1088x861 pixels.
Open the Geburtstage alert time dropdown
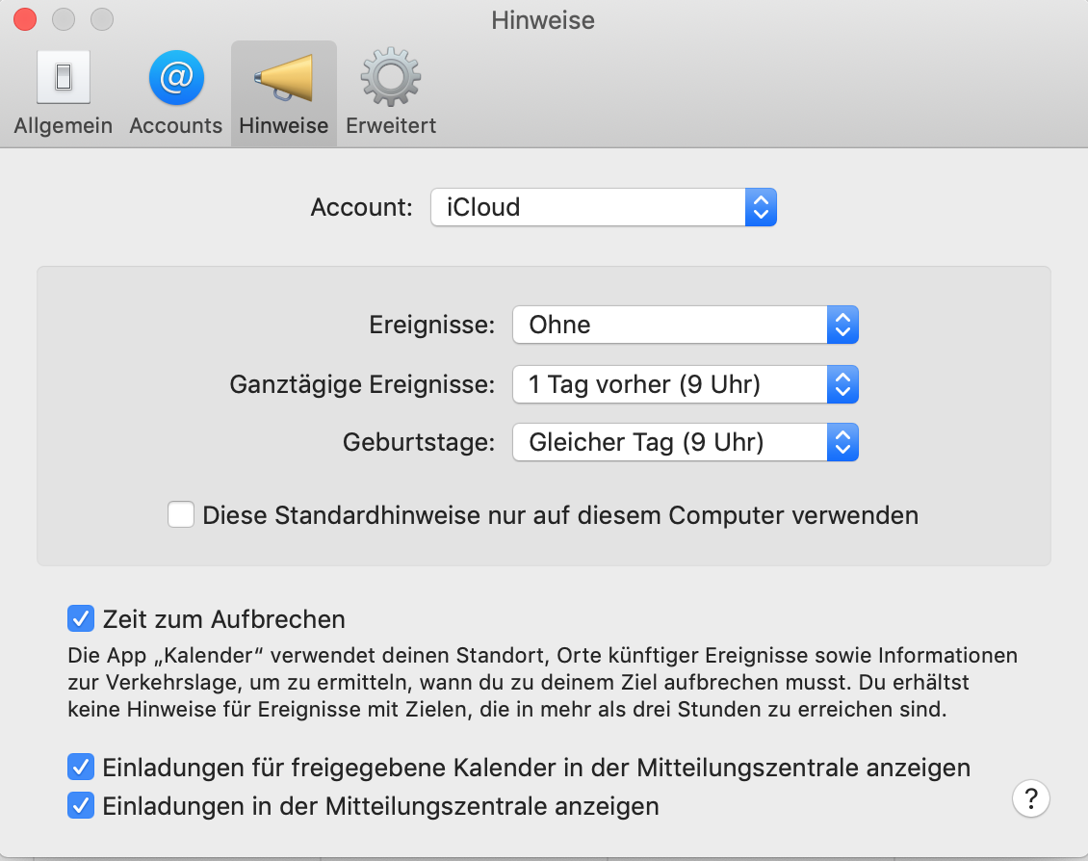tap(685, 443)
